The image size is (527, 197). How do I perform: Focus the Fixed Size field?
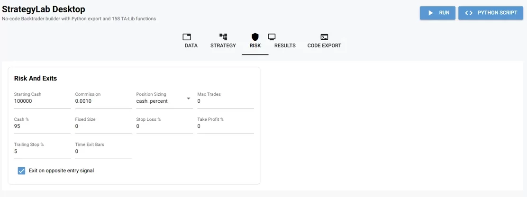point(103,125)
